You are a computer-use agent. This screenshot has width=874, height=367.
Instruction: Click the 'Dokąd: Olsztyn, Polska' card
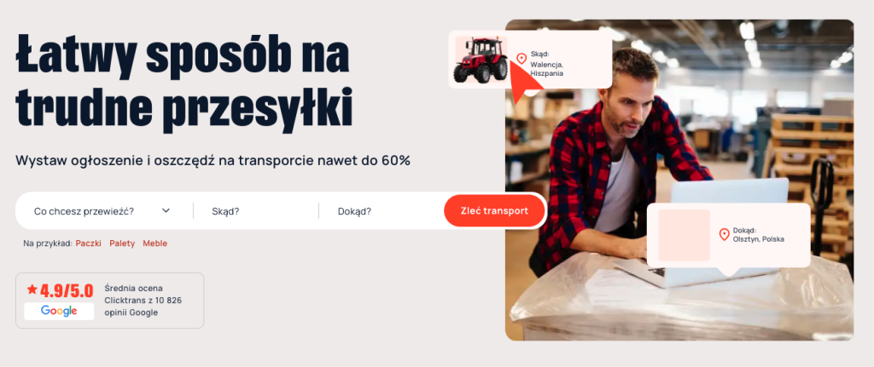click(x=728, y=235)
